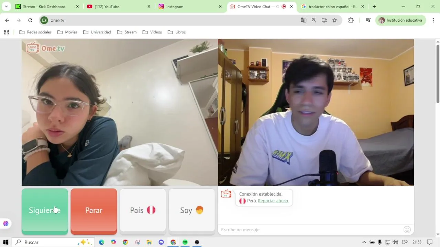Reload the ome.tv page
440x247 pixels.
(x=30, y=20)
